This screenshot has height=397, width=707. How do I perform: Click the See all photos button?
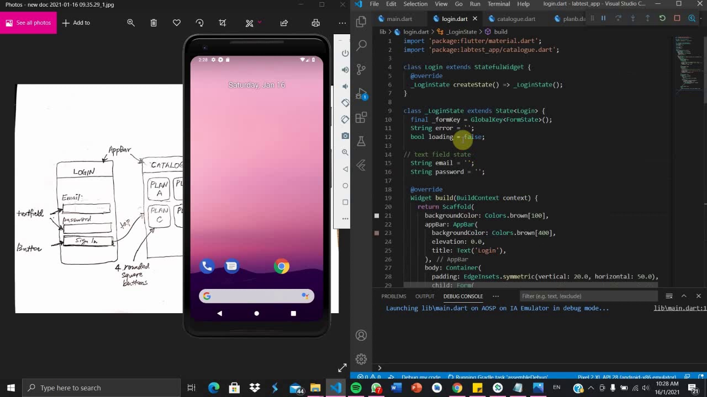point(28,23)
